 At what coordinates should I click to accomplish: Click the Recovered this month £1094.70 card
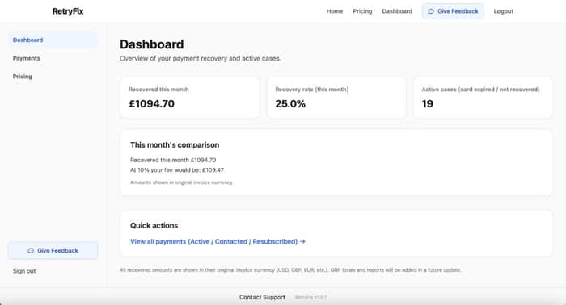[190, 98]
